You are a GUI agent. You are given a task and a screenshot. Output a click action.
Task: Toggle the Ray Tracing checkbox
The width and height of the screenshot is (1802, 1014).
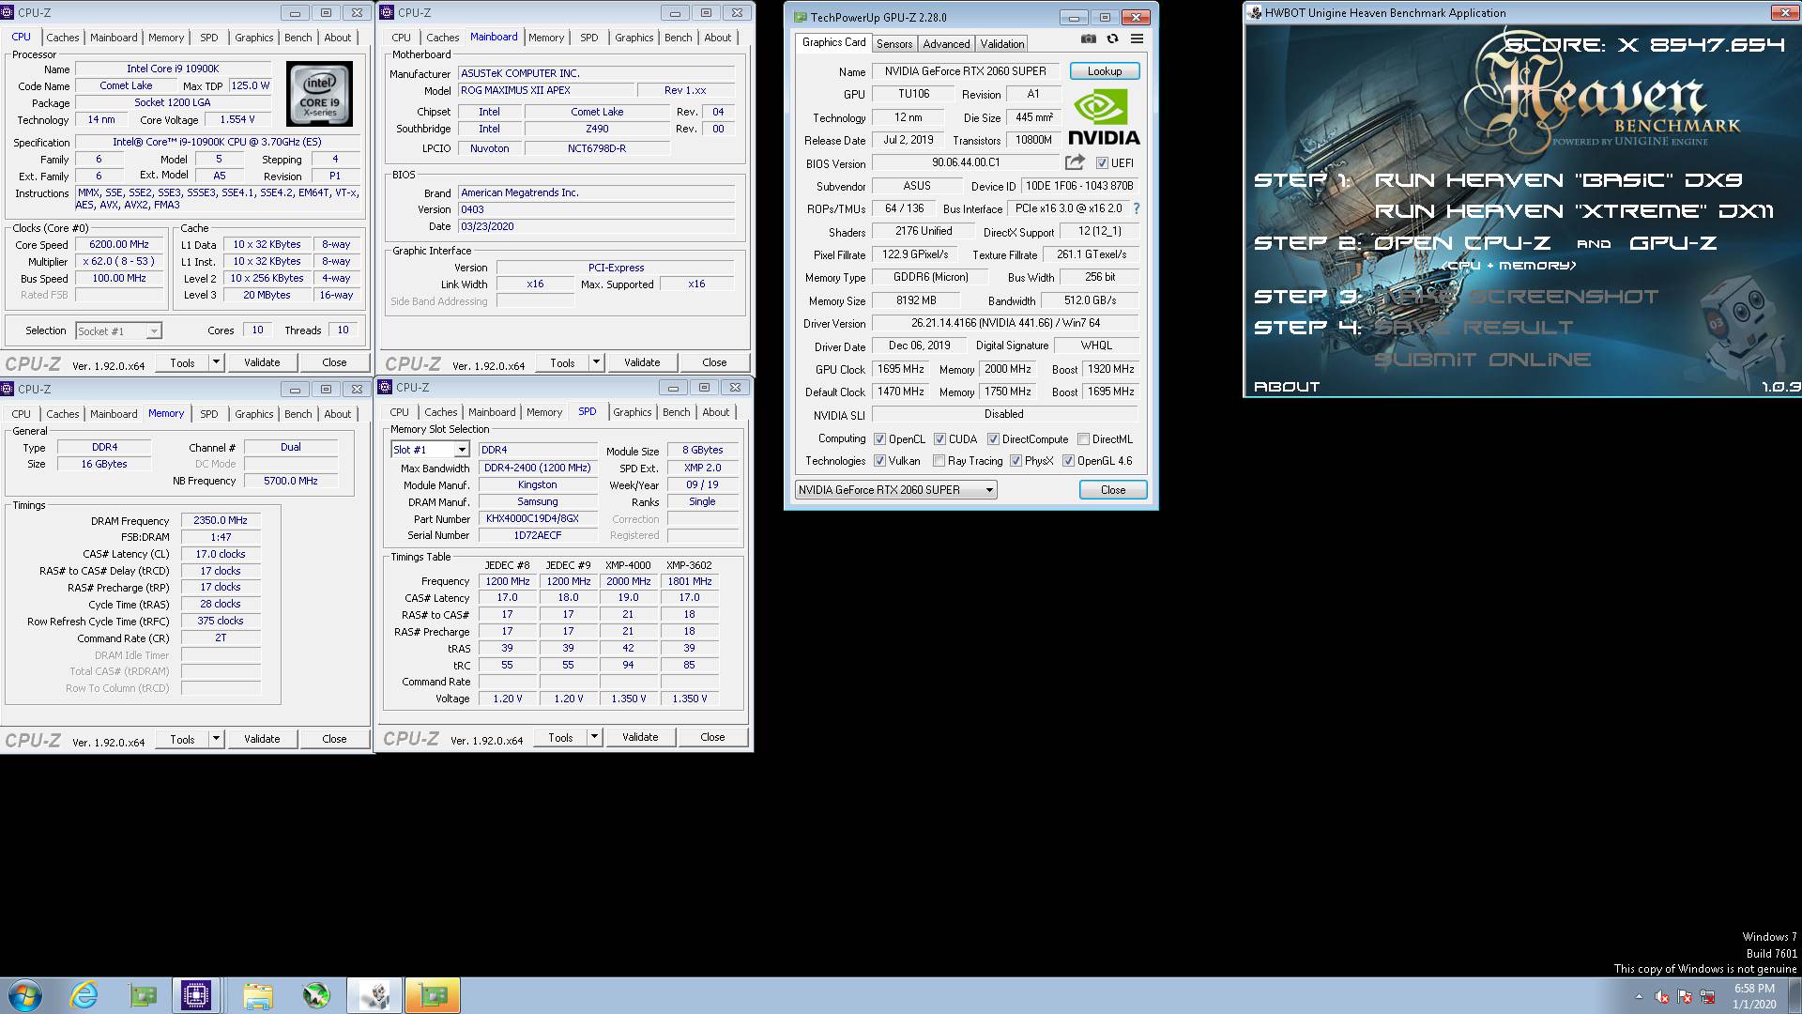pos(939,461)
